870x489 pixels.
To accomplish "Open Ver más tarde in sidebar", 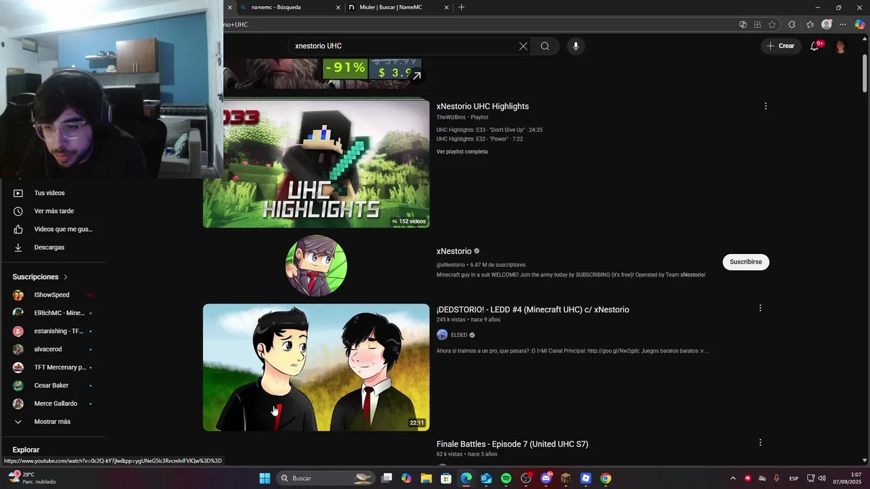I will (x=53, y=211).
